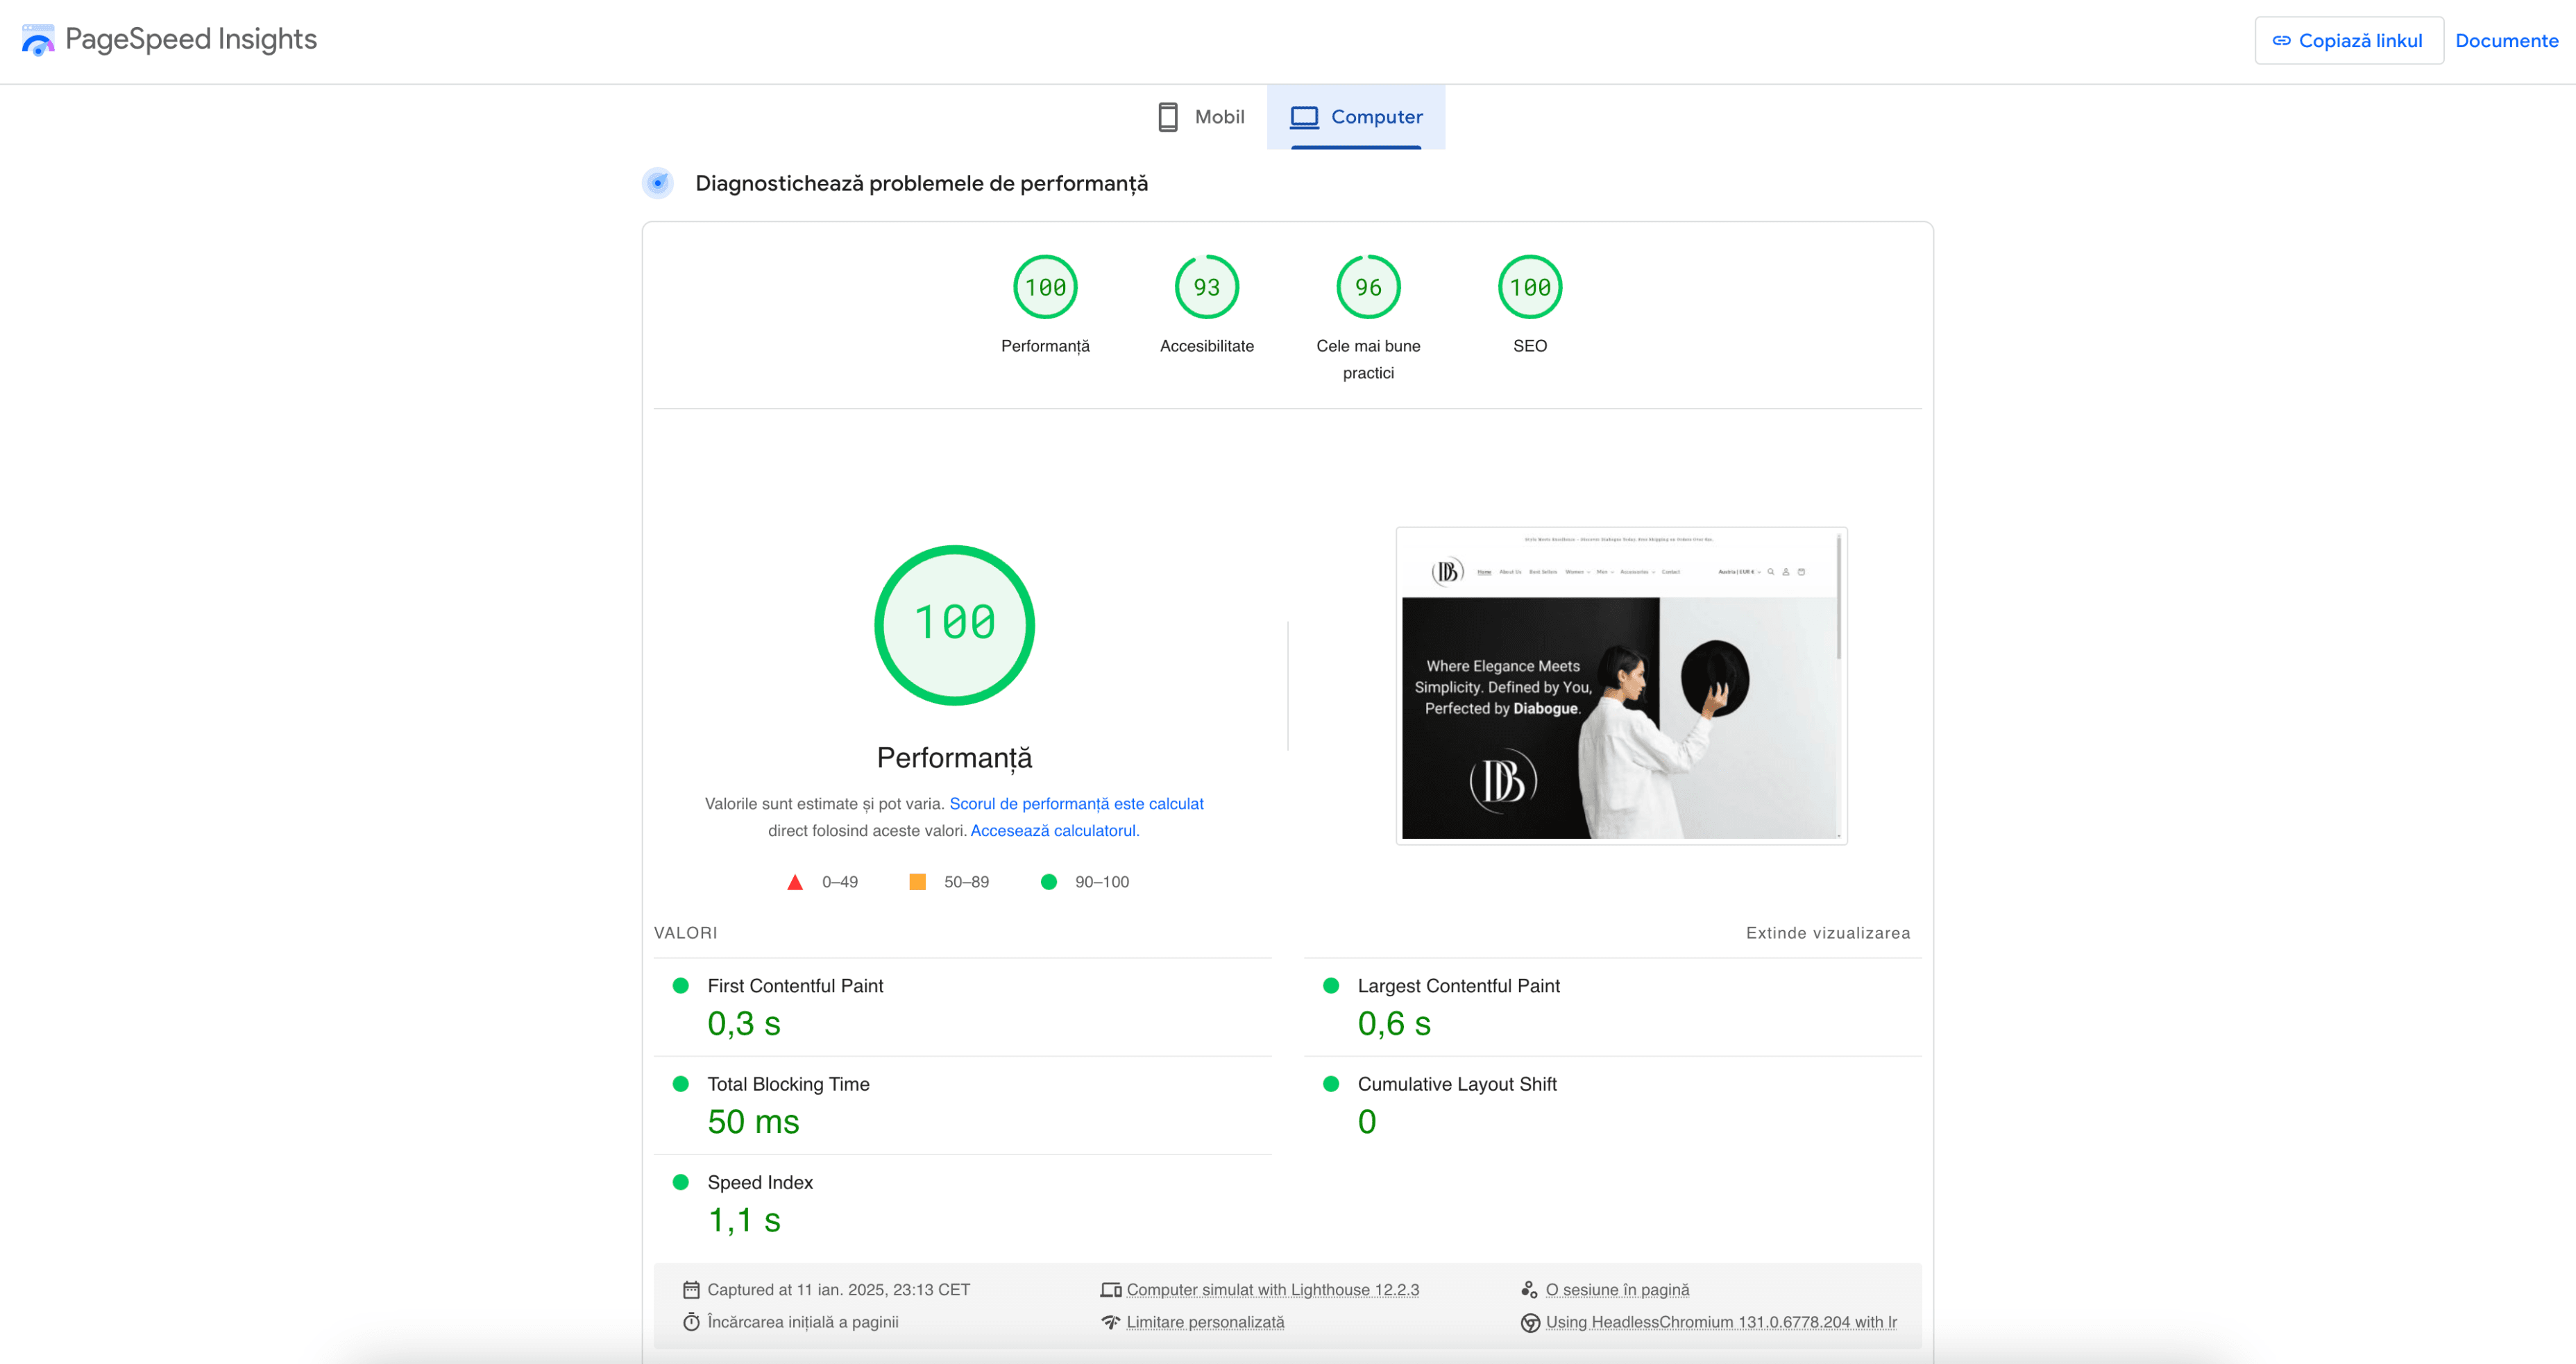This screenshot has height=1364, width=2576.
Task: Click the Cumulative Layout Shift metric label
Action: coord(1456,1084)
